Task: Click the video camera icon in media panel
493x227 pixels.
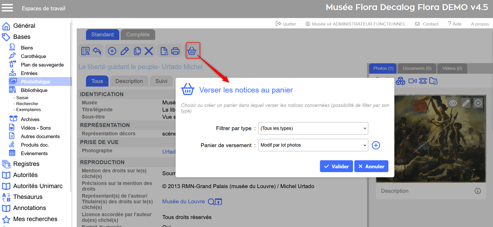Action: [x=412, y=81]
